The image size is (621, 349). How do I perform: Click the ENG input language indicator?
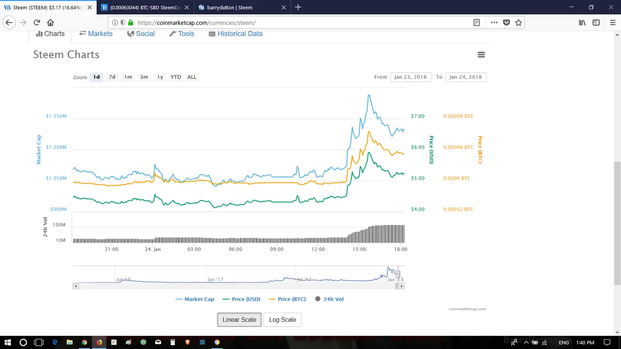point(564,342)
